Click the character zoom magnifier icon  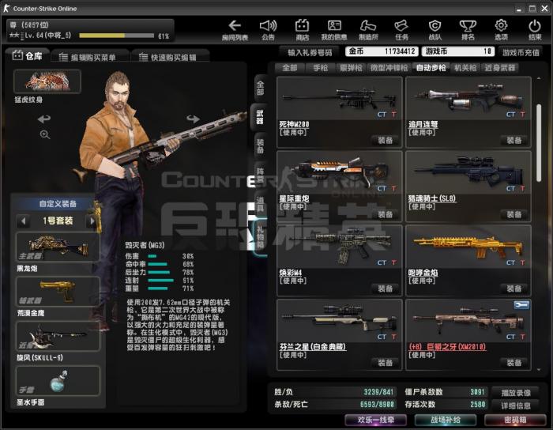(45, 134)
